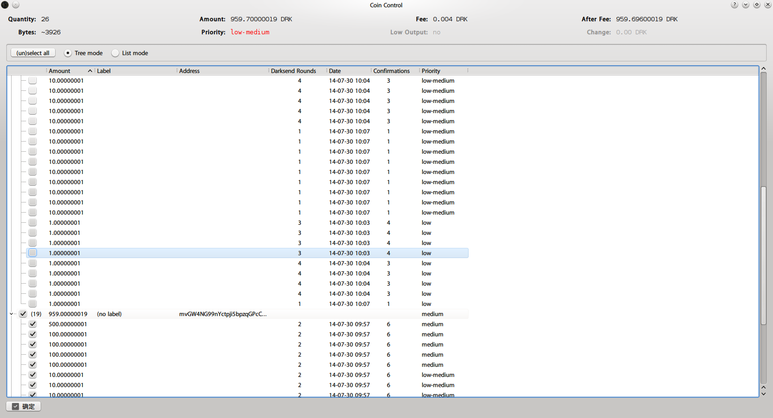Click the (un)select all button
773x418 pixels.
(33, 53)
